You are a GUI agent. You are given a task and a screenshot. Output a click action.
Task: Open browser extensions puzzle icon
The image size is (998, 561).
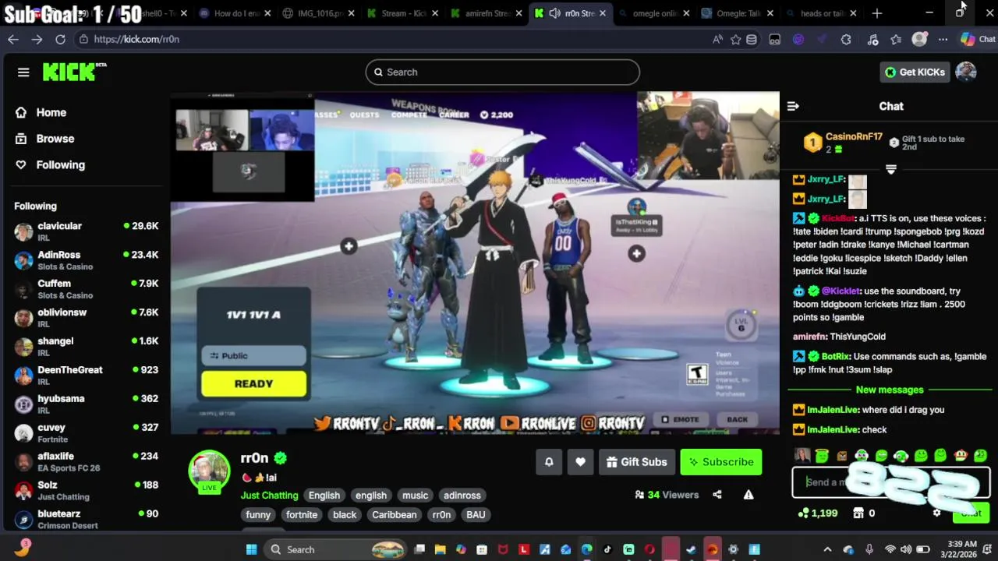[846, 39]
